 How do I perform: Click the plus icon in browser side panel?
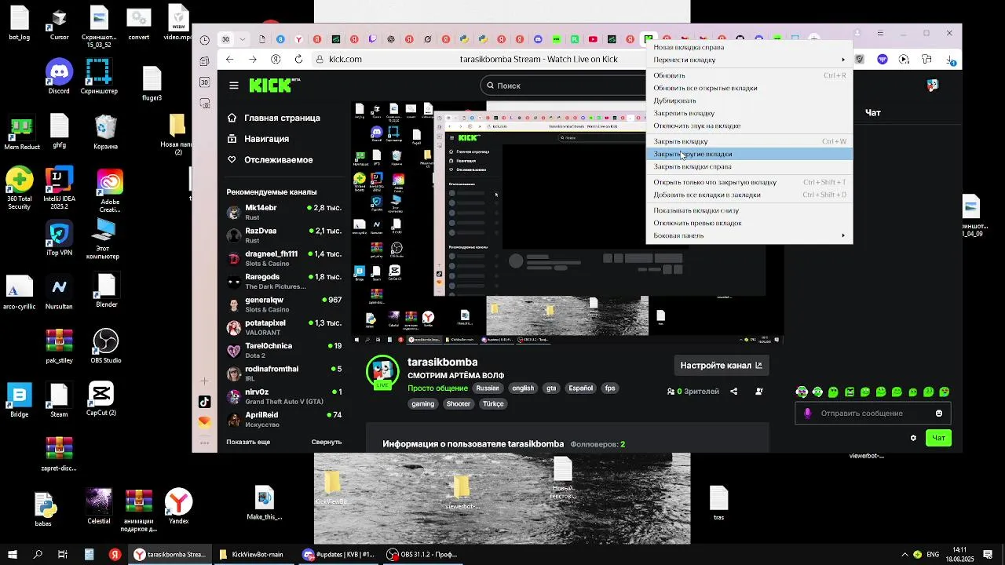click(x=205, y=381)
